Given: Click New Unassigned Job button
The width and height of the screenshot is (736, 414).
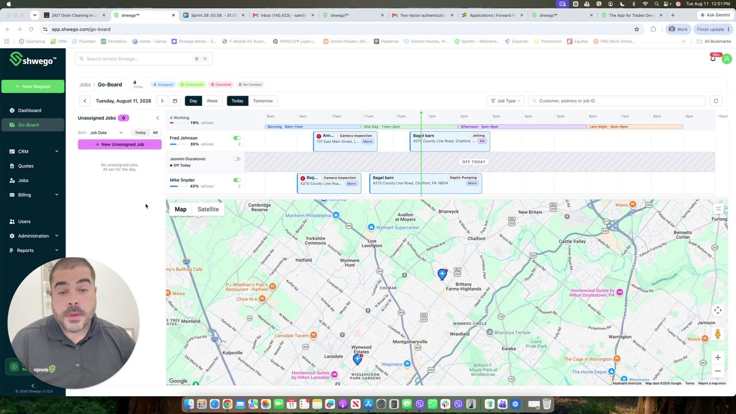Looking at the screenshot, I should pos(120,144).
